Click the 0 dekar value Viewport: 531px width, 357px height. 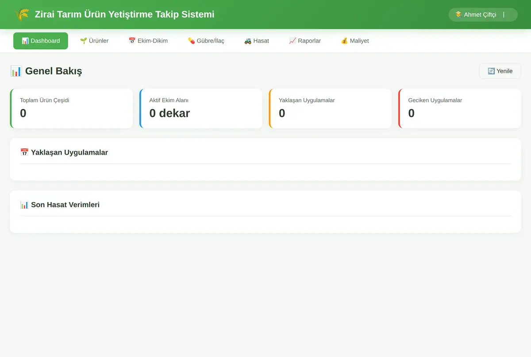click(169, 113)
